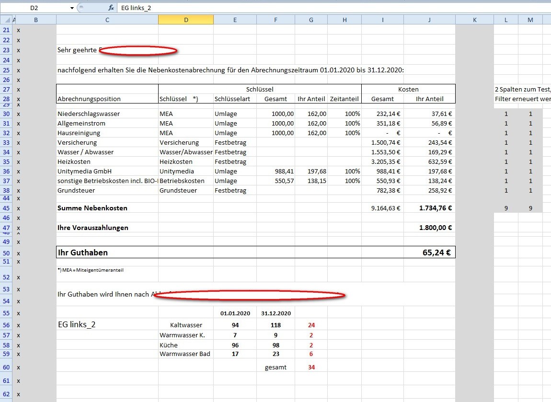Screen dimensions: 551x402
Task: Click the Zeitanteil header cell
Action: [x=344, y=99]
